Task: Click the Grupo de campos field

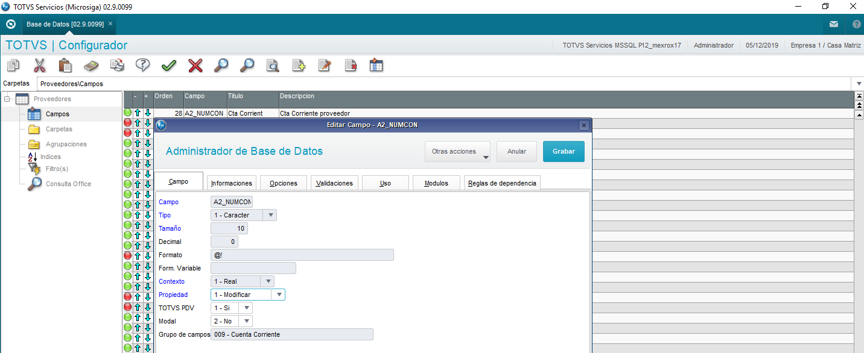Action: pyautogui.click(x=292, y=334)
